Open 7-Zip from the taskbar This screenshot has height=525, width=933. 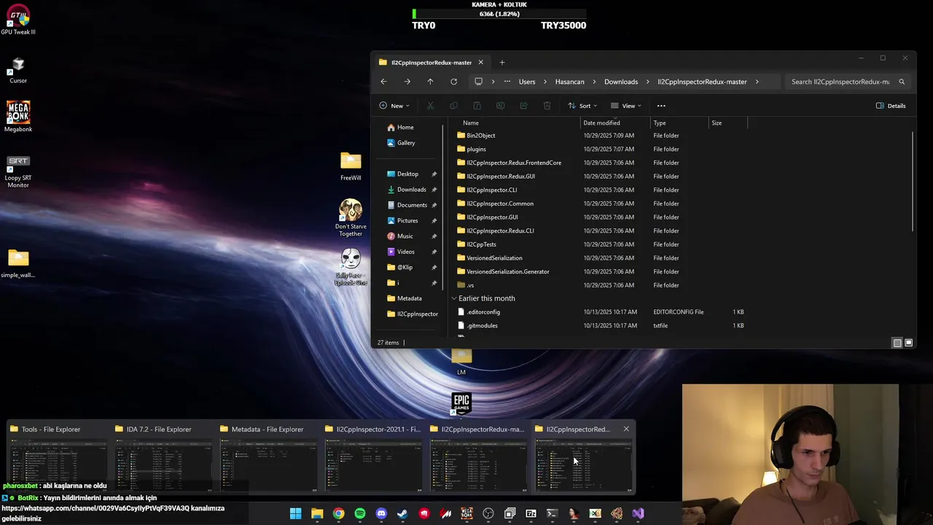point(531,513)
